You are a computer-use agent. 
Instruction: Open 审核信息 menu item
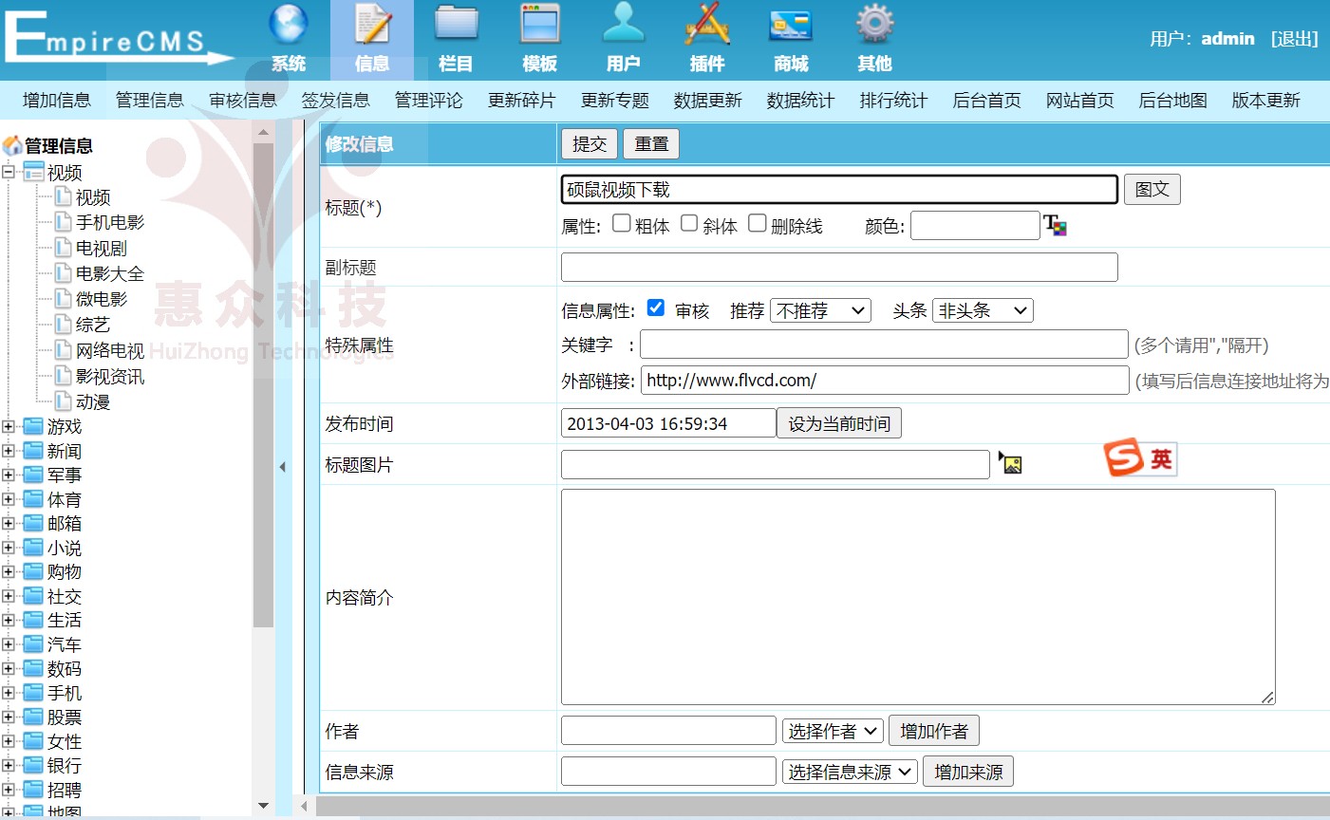point(243,101)
